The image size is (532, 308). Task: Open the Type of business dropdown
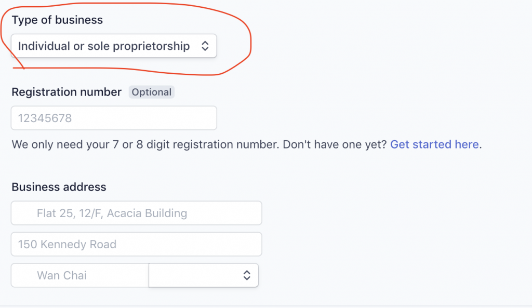coord(113,46)
